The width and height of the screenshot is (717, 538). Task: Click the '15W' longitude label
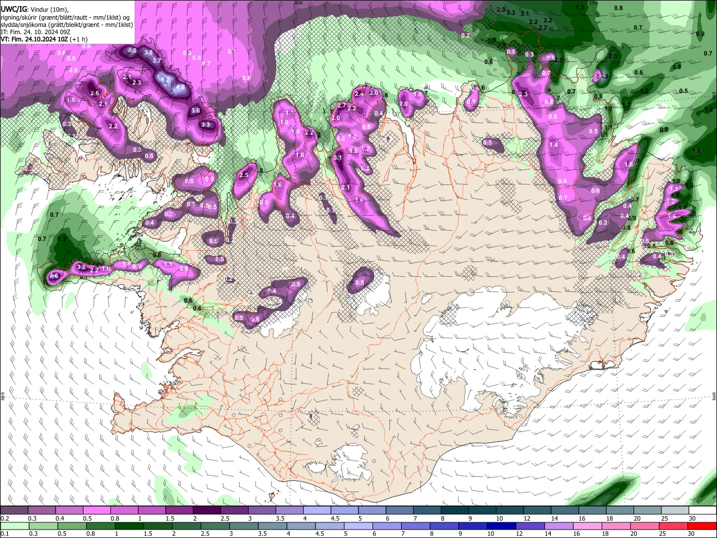[x=593, y=3]
